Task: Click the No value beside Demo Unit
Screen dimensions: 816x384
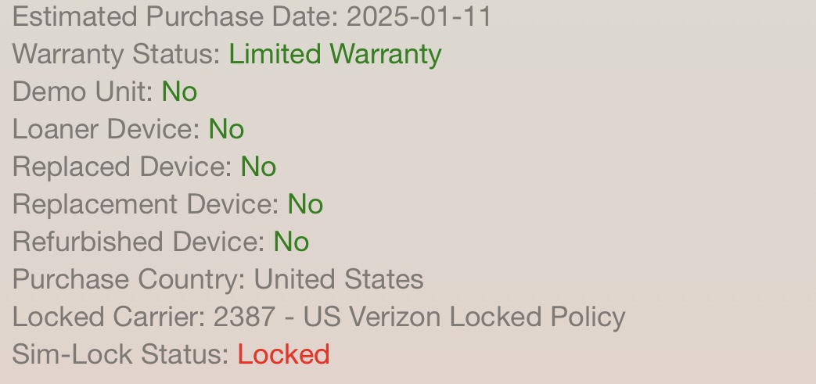Action: (x=179, y=92)
